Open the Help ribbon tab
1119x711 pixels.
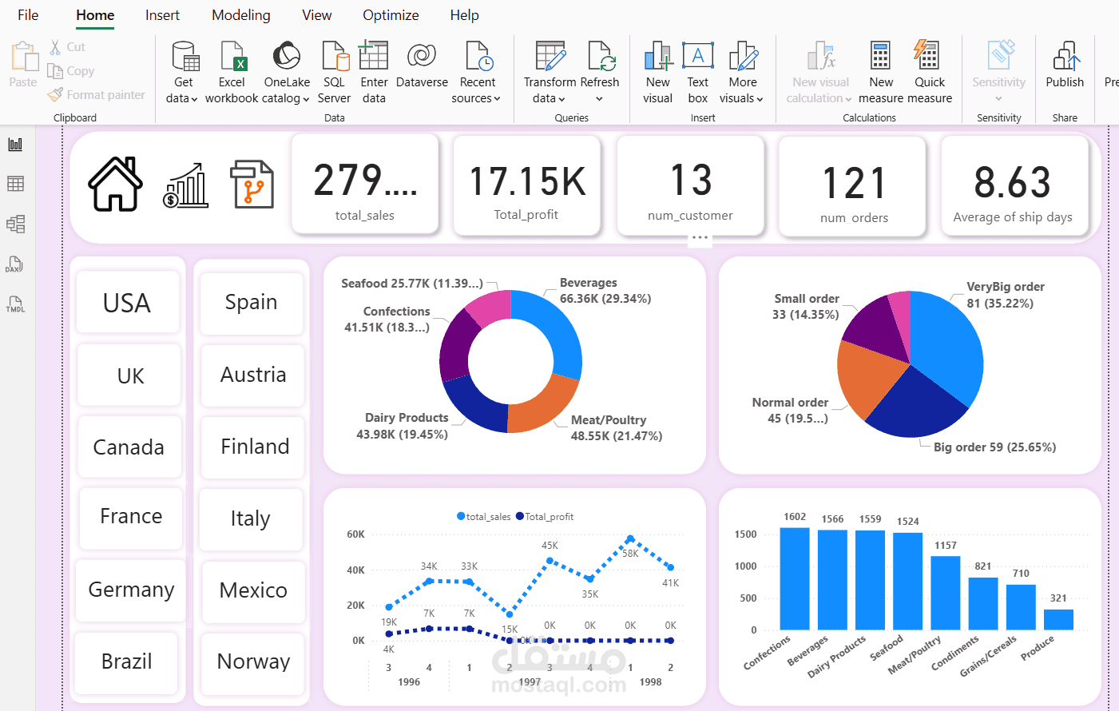point(464,15)
